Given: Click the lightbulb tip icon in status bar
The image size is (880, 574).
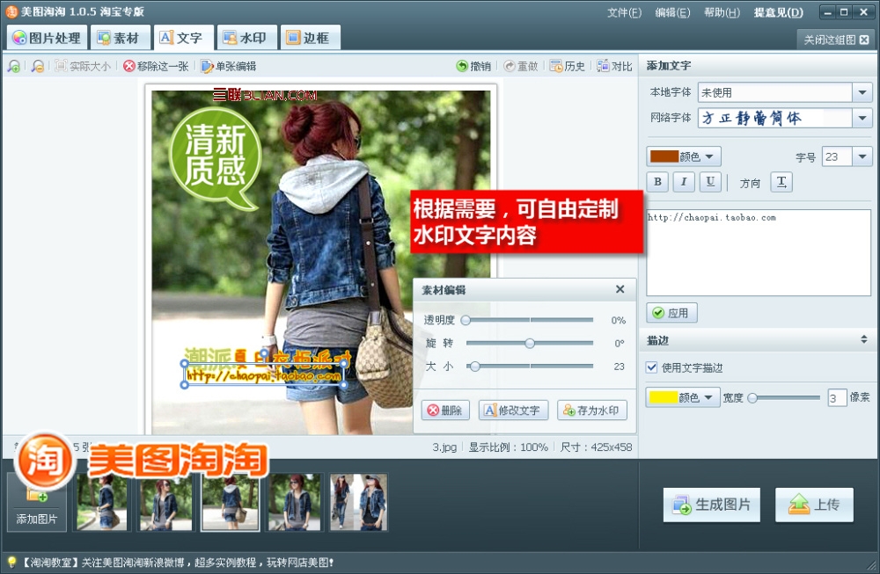Looking at the screenshot, I should [x=11, y=562].
